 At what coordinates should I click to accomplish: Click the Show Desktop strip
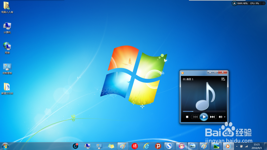(x=265, y=146)
